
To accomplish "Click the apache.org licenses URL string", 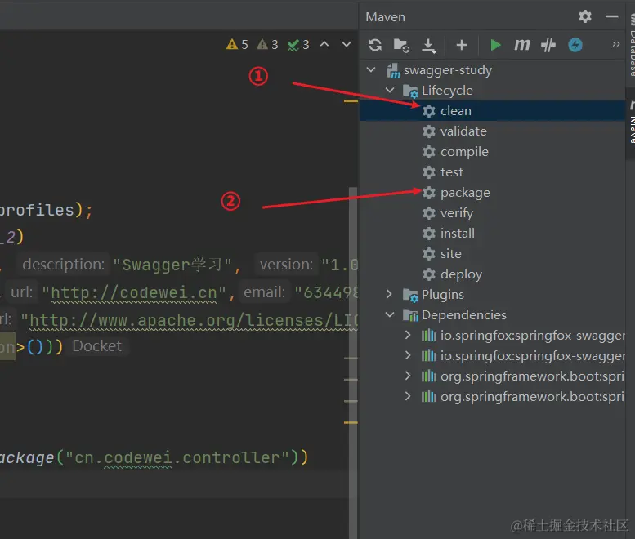I will 190,320.
